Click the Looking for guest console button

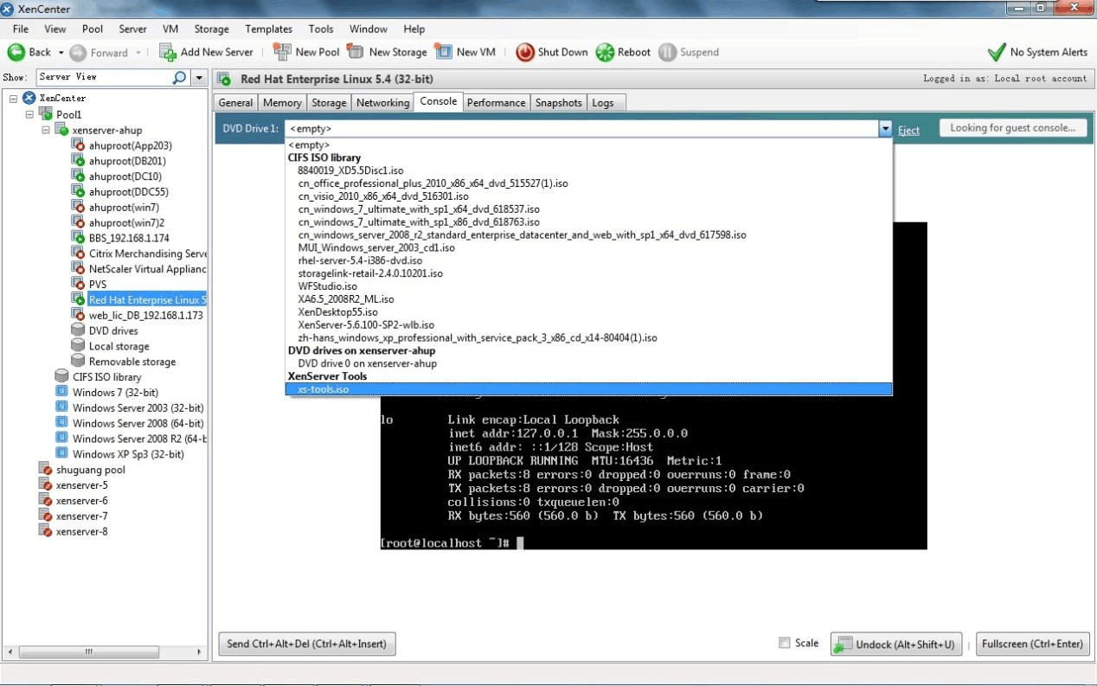(1013, 128)
